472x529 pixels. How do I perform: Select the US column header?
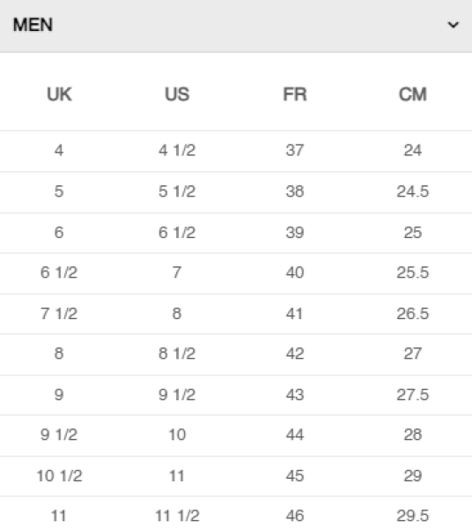point(177,94)
